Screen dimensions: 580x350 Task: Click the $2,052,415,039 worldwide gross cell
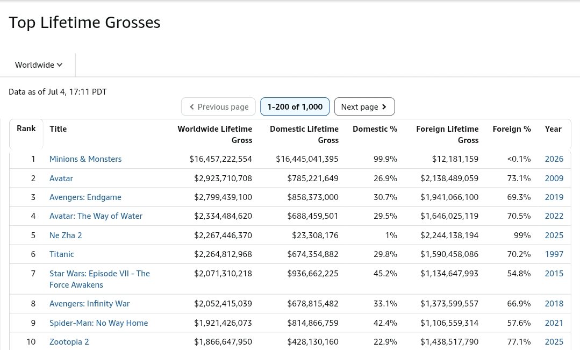coord(223,303)
